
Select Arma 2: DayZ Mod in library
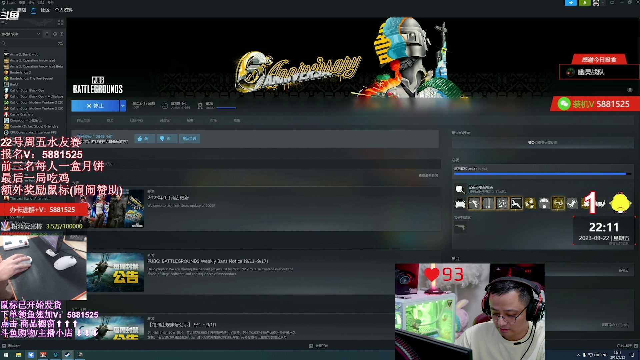[24, 54]
